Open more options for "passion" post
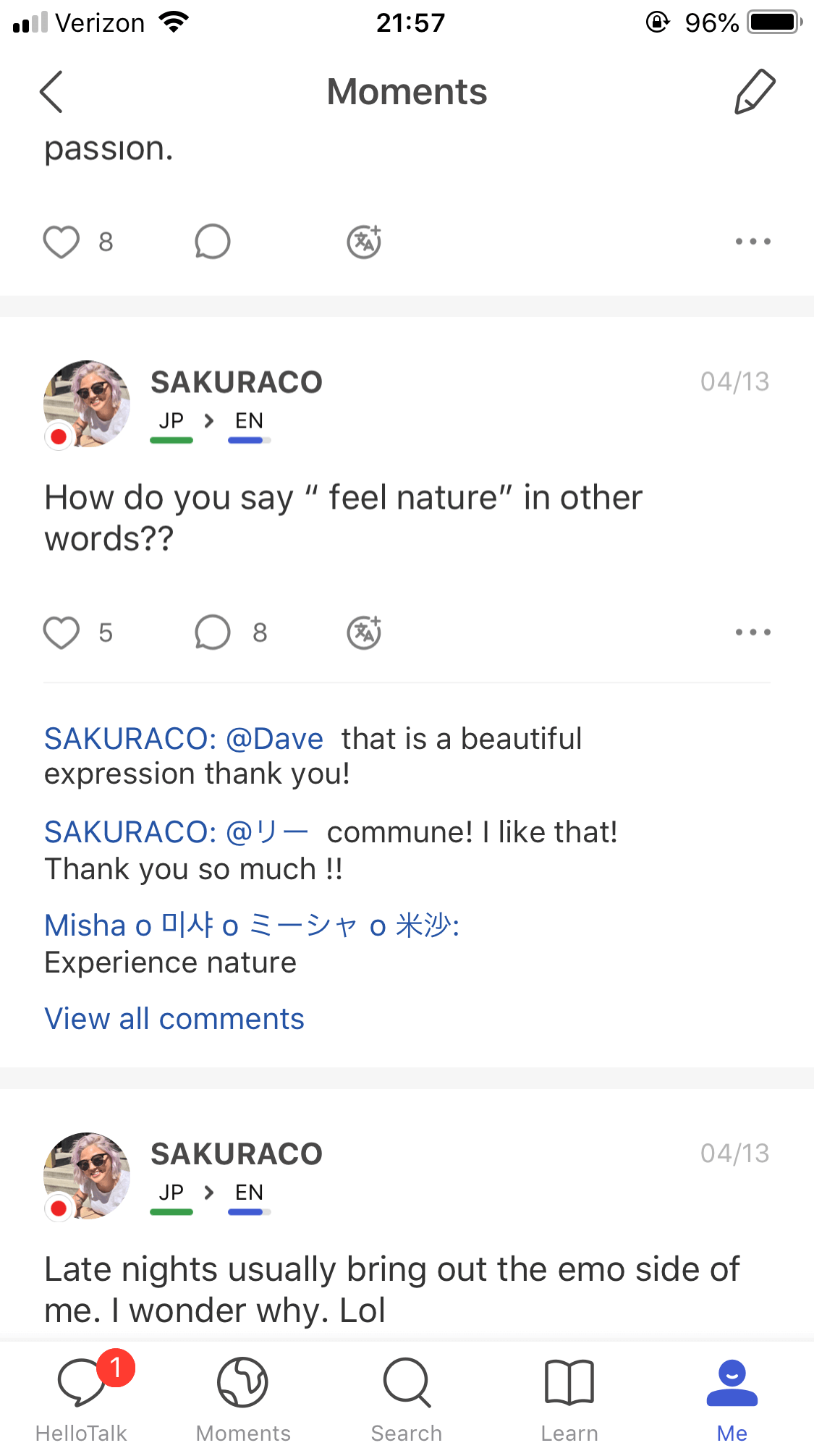814x1448 pixels. tap(752, 242)
